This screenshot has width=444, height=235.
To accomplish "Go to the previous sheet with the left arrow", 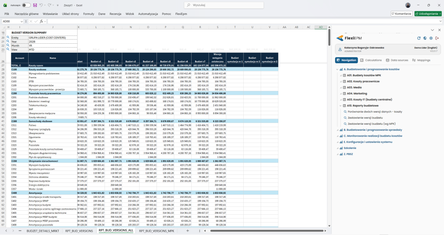I will pyautogui.click(x=7, y=231).
